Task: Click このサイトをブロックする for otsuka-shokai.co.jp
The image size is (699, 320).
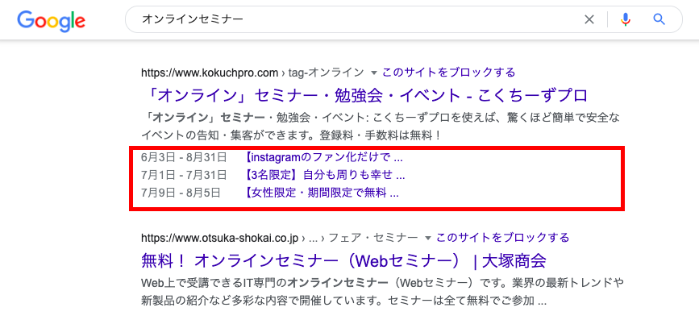Action: coord(503,238)
